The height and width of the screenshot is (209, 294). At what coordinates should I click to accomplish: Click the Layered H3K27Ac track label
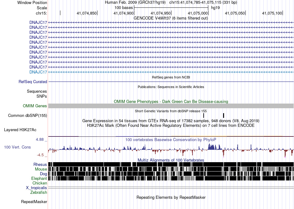(20, 130)
